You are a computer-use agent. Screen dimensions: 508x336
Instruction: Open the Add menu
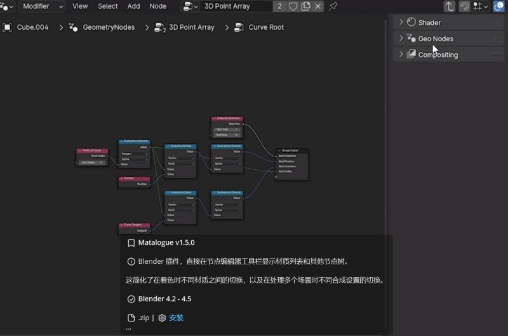(133, 6)
